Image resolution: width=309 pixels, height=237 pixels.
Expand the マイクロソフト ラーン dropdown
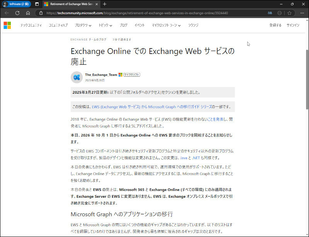166,25
